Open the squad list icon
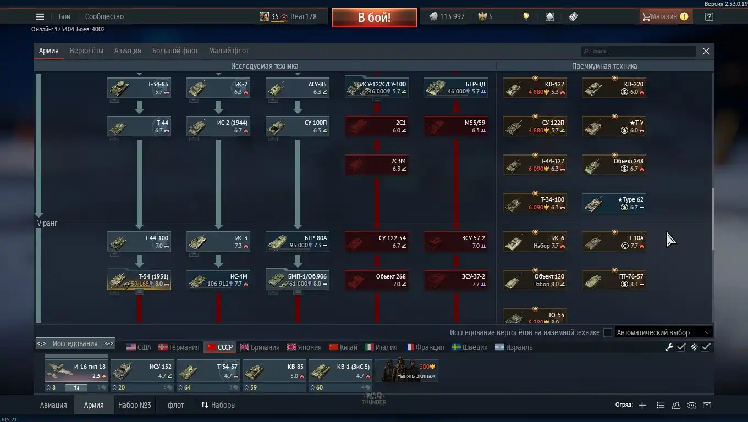Viewport: 748px width, 422px height. [x=661, y=405]
